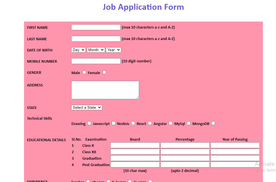
Task: Click the Mobile Number field
Action: coord(96,61)
